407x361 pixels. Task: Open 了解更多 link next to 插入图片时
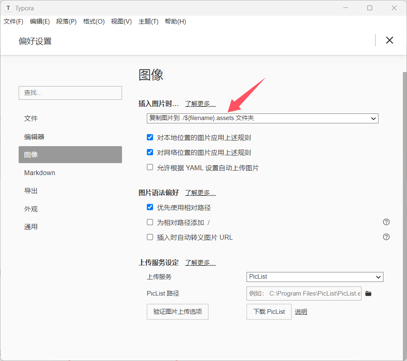200,103
